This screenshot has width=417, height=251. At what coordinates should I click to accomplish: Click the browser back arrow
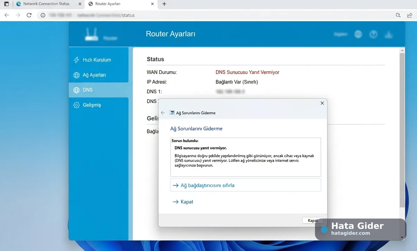pos(7,15)
